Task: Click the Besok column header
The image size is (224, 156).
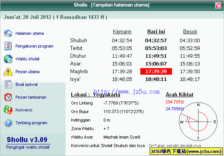Action: (x=190, y=31)
